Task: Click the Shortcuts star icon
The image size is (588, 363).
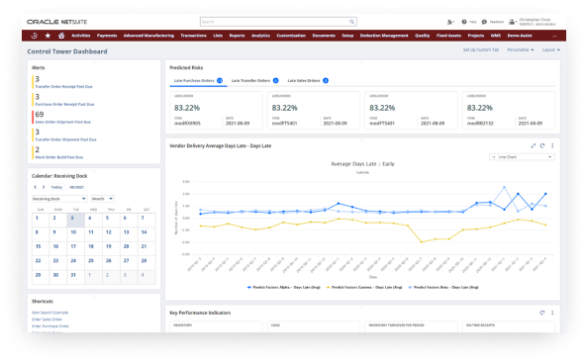Action: (x=48, y=36)
